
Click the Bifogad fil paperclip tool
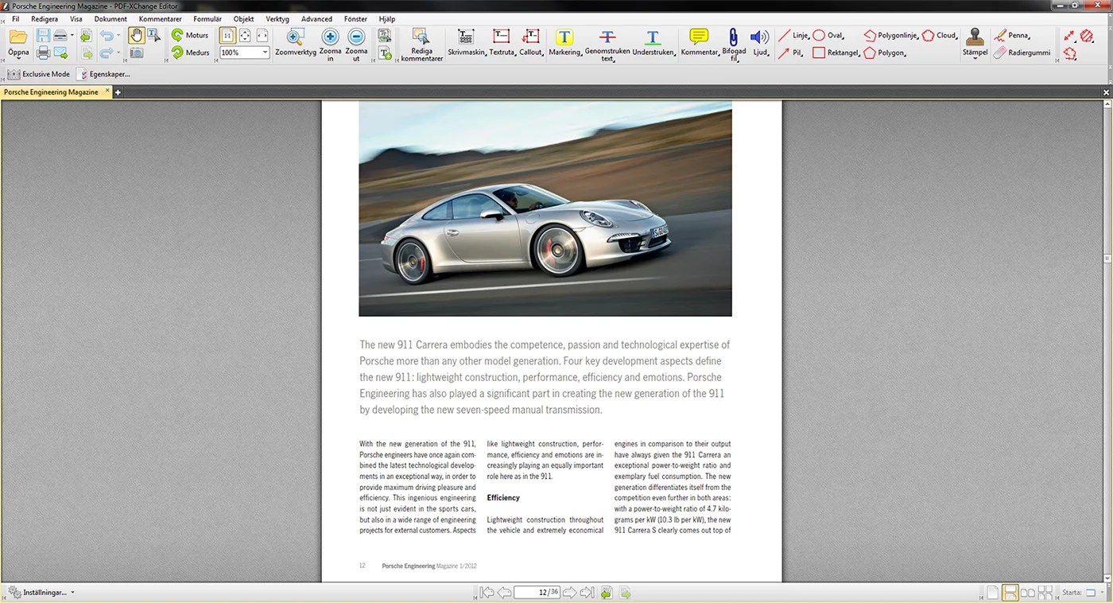(734, 45)
